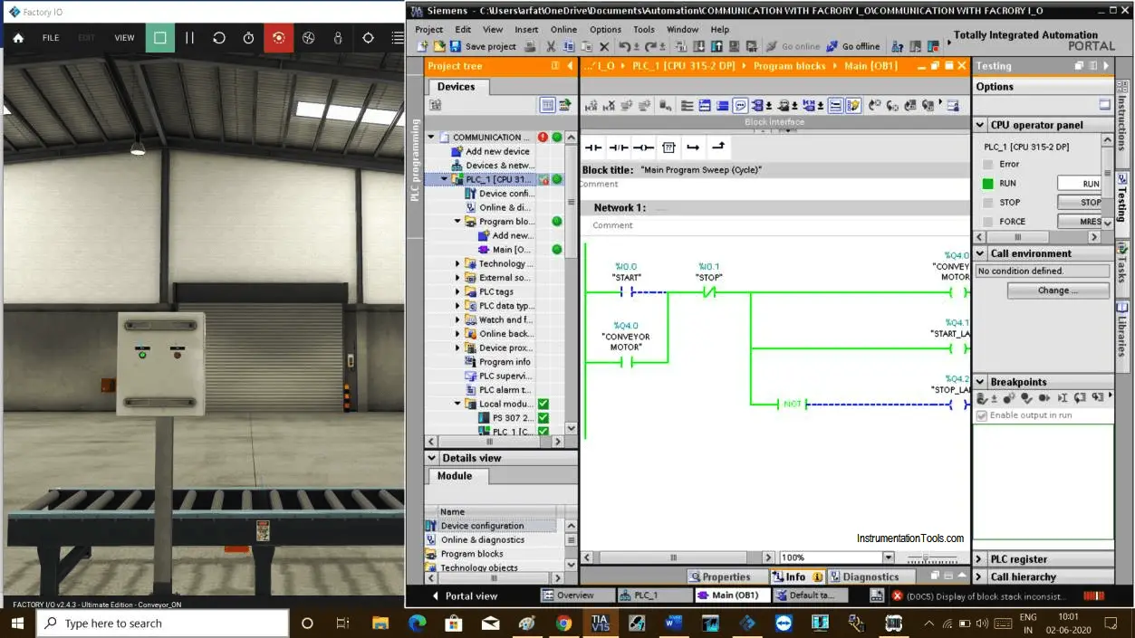1135x638 pixels.
Task: Expand the PLC tags tree node
Action: pyautogui.click(x=457, y=291)
